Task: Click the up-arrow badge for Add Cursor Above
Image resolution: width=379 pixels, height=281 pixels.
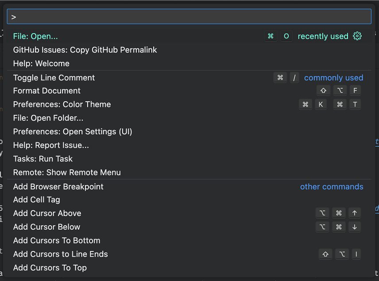Action: coord(354,213)
